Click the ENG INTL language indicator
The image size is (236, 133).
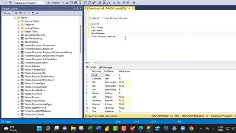click(221, 129)
